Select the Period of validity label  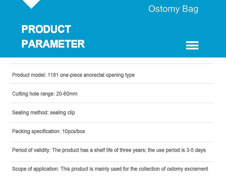pos(31,150)
